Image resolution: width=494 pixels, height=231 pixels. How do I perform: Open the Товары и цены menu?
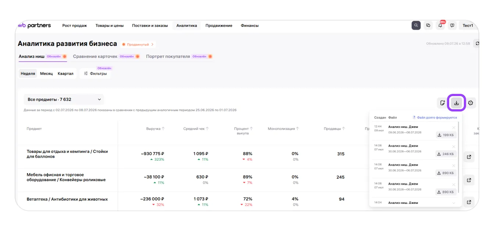pos(110,26)
